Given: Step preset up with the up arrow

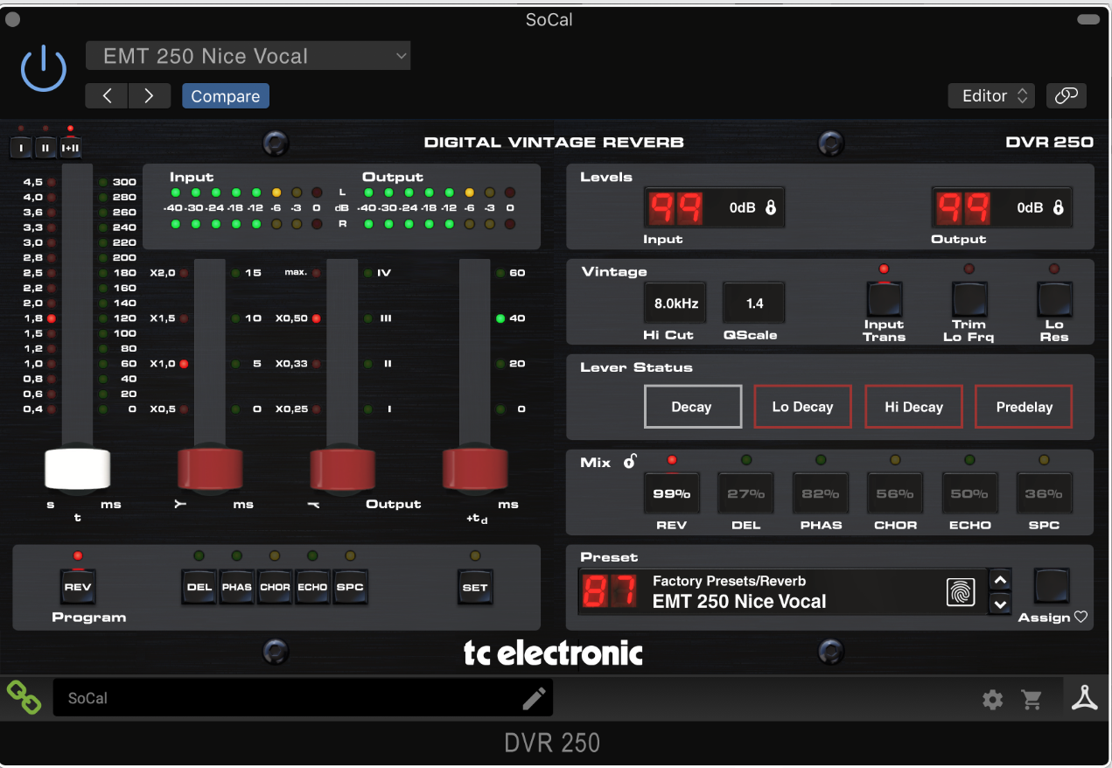Looking at the screenshot, I should tap(1000, 580).
